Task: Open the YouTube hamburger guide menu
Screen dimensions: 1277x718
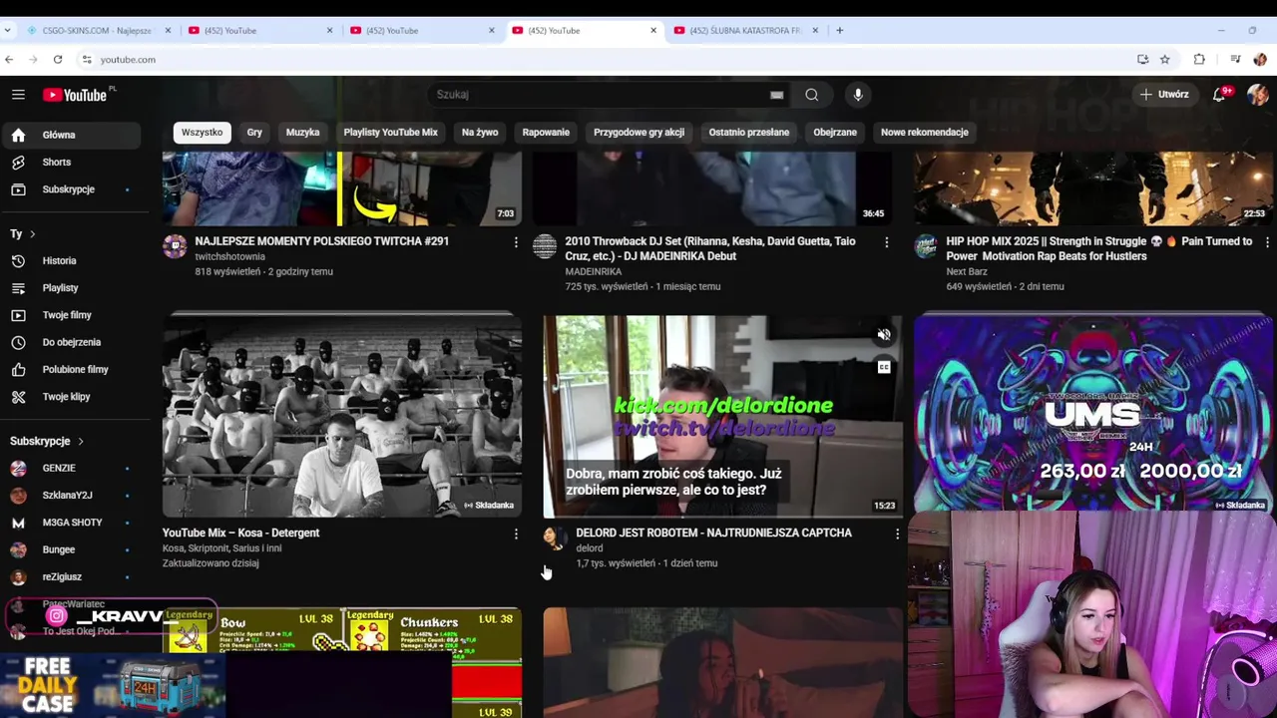Action: (x=18, y=95)
